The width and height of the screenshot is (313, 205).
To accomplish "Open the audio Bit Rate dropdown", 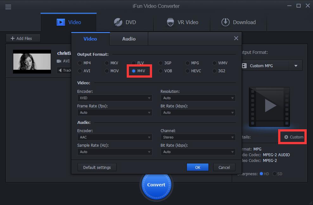I will click(198, 152).
